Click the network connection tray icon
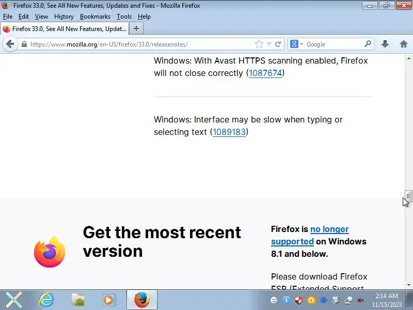Screen dimensions: 413x310 (x=348, y=300)
